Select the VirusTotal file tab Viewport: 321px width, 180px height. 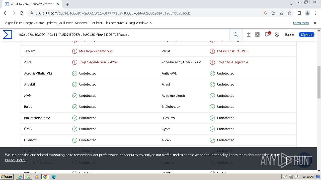(x=32, y=4)
